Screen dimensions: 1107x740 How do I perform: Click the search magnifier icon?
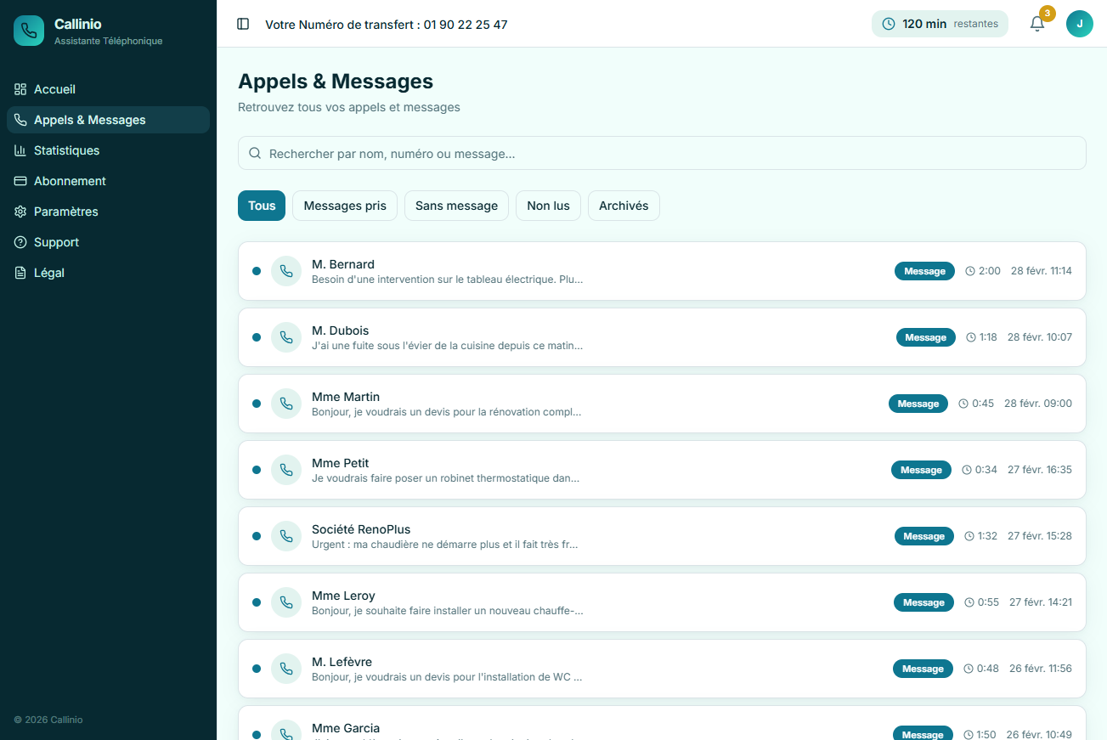[x=255, y=154]
